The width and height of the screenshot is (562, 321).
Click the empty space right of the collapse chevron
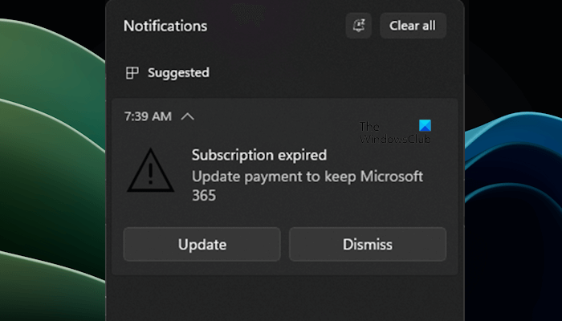281,116
